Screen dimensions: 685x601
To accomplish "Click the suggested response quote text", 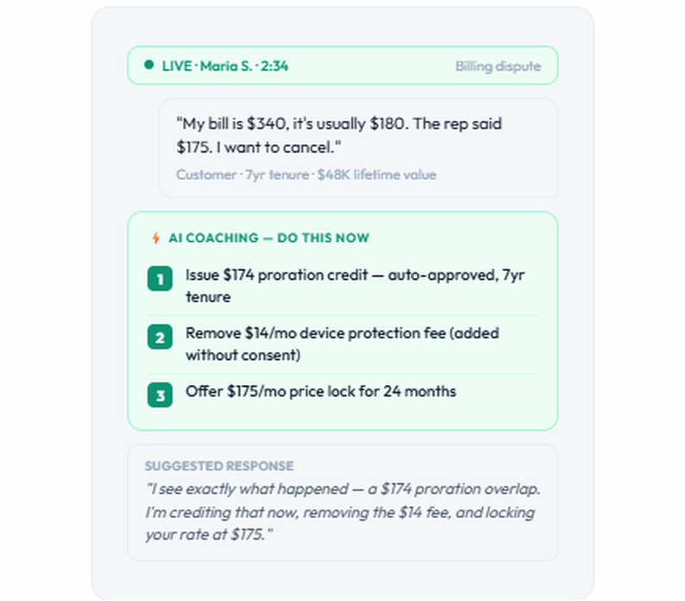I will tap(342, 512).
